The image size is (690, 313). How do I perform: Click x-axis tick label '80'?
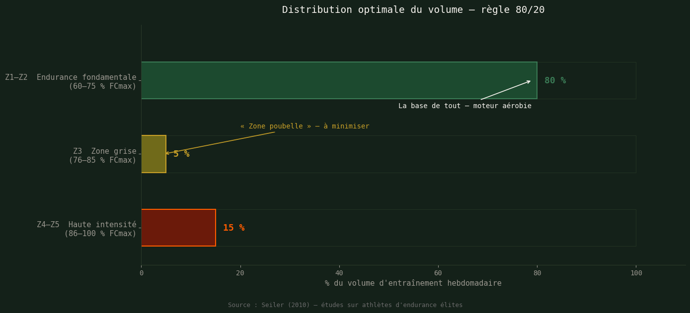click(537, 273)
